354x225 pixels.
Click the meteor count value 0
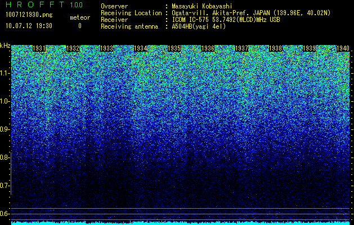click(x=80, y=26)
